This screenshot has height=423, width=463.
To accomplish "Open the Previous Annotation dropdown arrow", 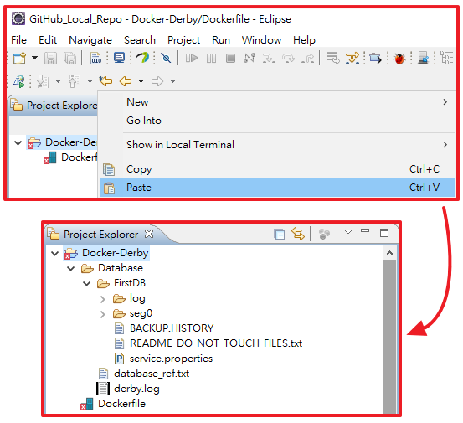I will (90, 81).
